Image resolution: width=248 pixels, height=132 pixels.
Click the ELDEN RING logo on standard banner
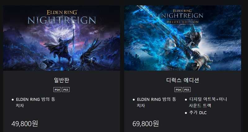click(x=62, y=12)
